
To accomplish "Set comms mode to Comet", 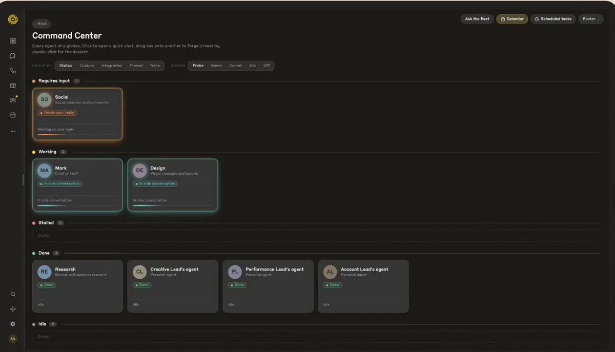I will tap(236, 66).
